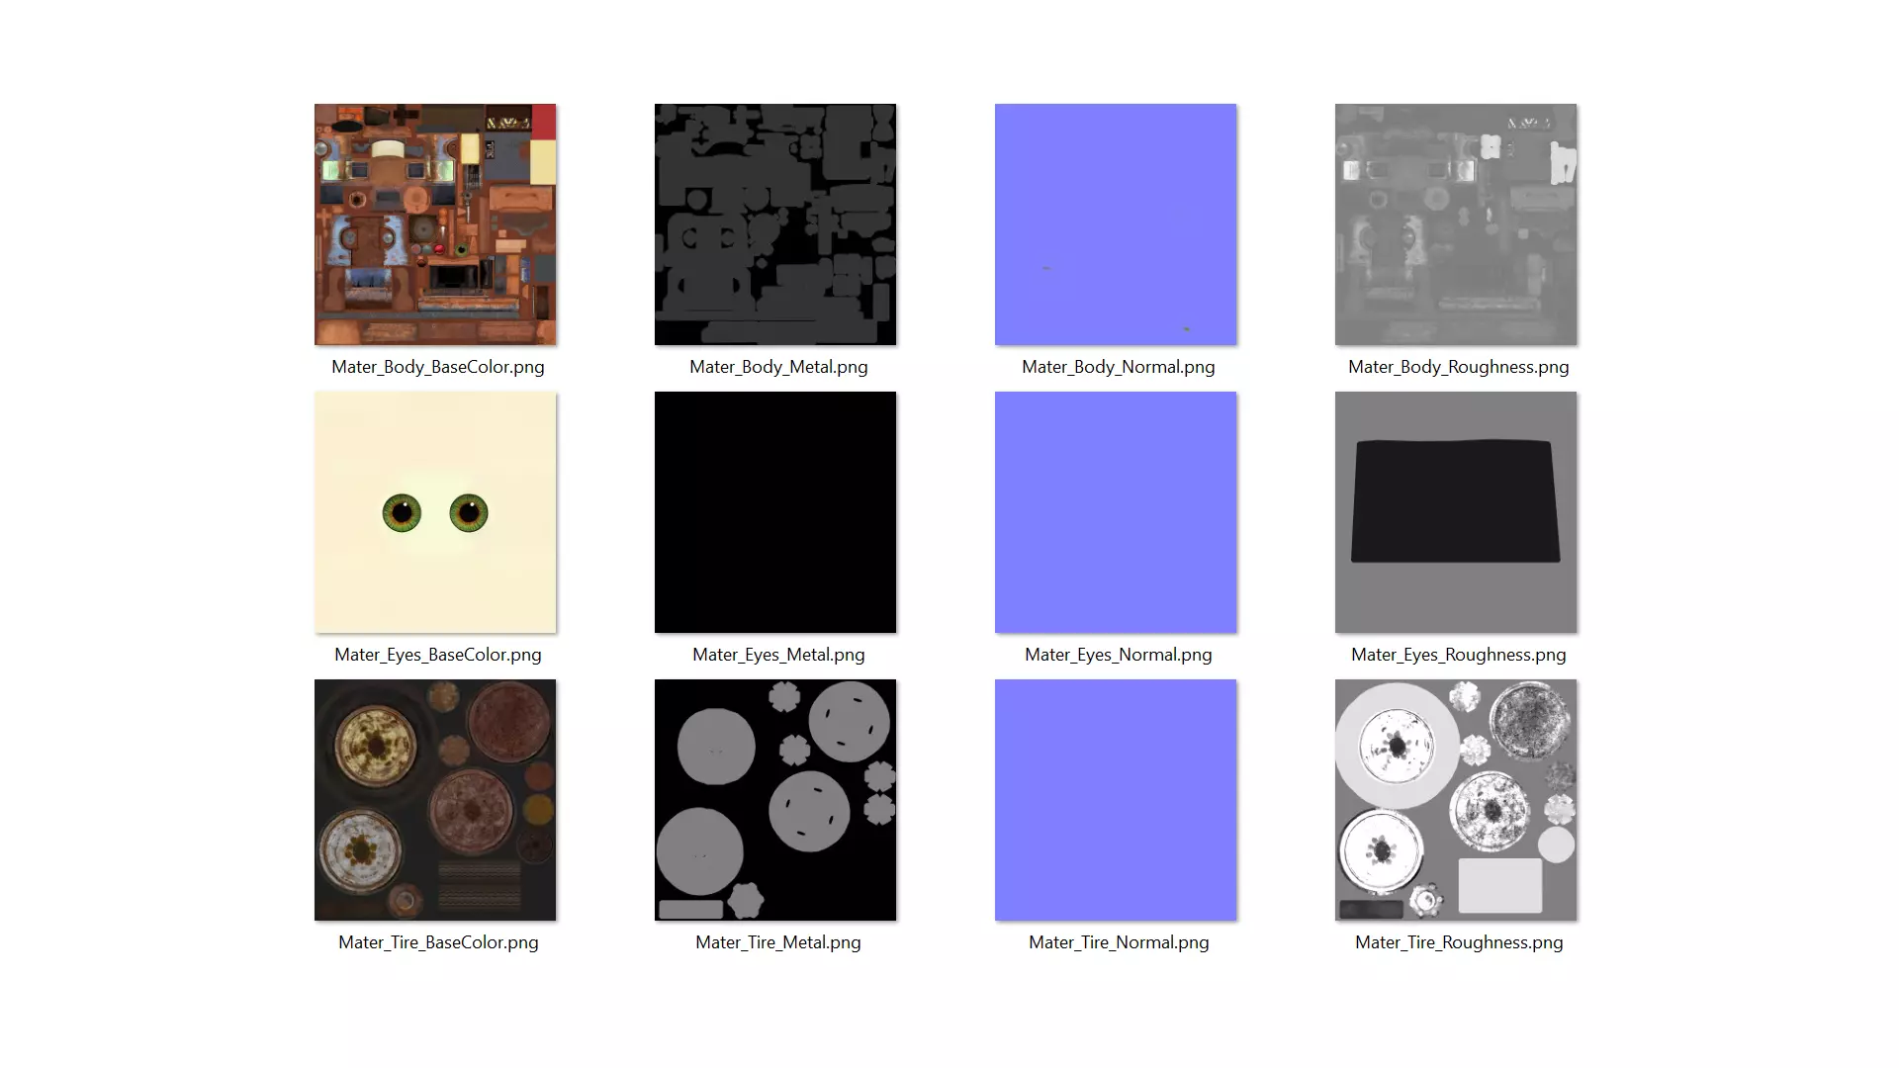The image size is (1899, 1068).
Task: Click the Mater_Eyes_BaseColor.png eye texture
Action: [435, 512]
